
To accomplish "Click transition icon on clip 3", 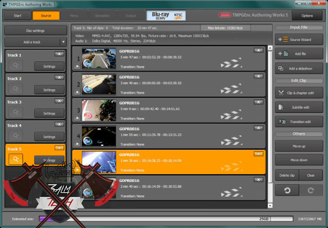I will pyautogui.click(x=231, y=115).
